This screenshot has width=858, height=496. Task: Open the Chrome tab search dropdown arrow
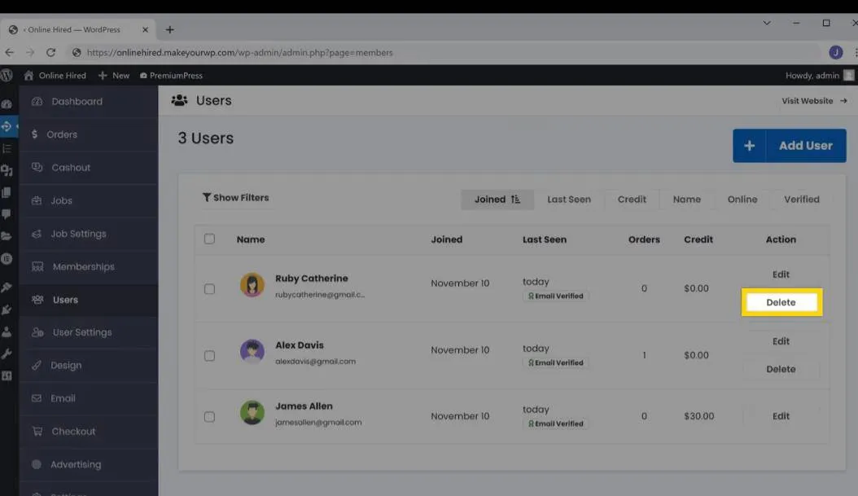click(x=767, y=24)
